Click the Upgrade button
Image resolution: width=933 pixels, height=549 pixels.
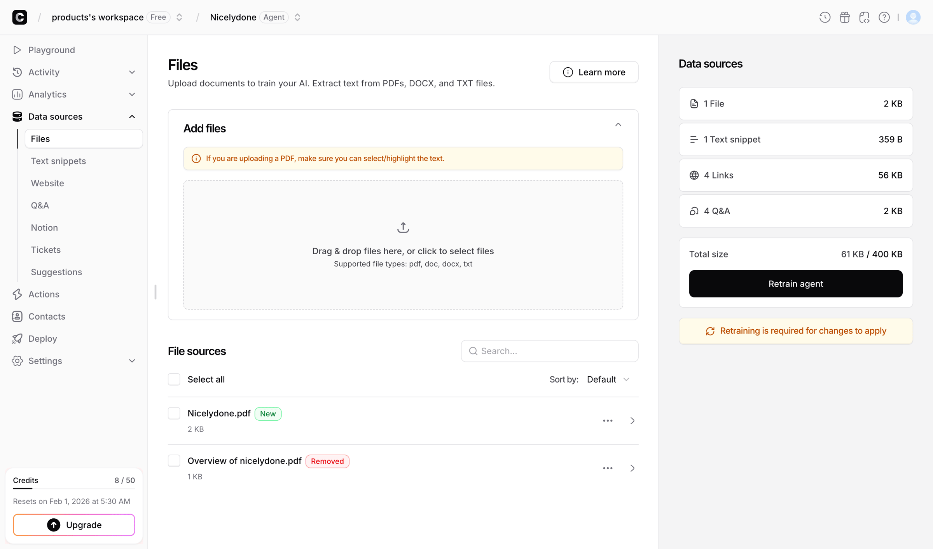click(x=74, y=525)
